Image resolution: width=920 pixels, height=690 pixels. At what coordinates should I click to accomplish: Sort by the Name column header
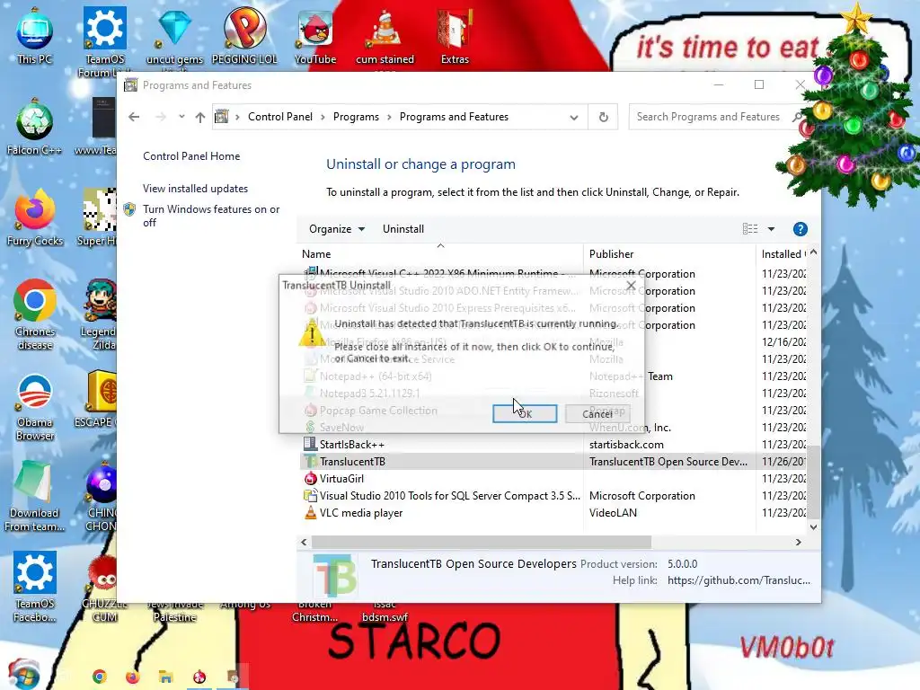pos(316,254)
